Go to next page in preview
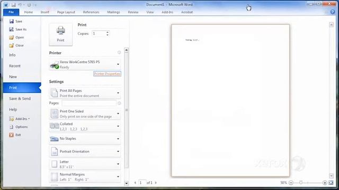The width and height of the screenshot is (339, 190). (x=156, y=183)
